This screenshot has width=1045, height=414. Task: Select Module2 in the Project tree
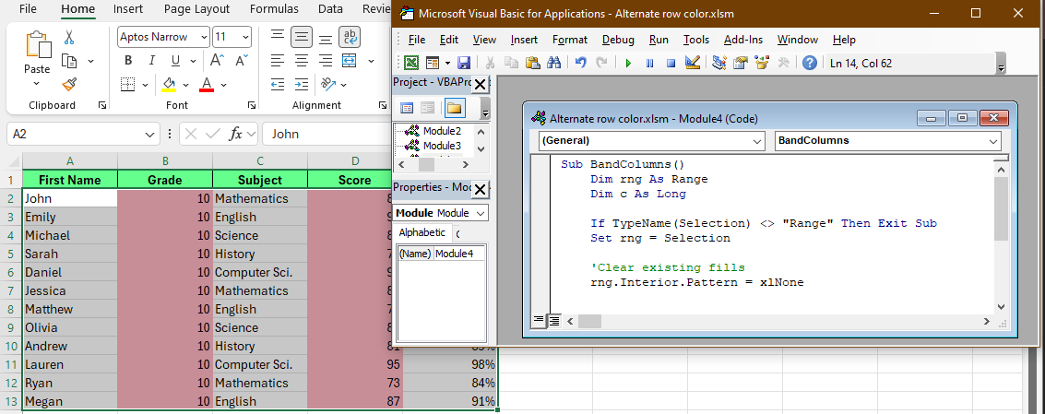(x=442, y=131)
